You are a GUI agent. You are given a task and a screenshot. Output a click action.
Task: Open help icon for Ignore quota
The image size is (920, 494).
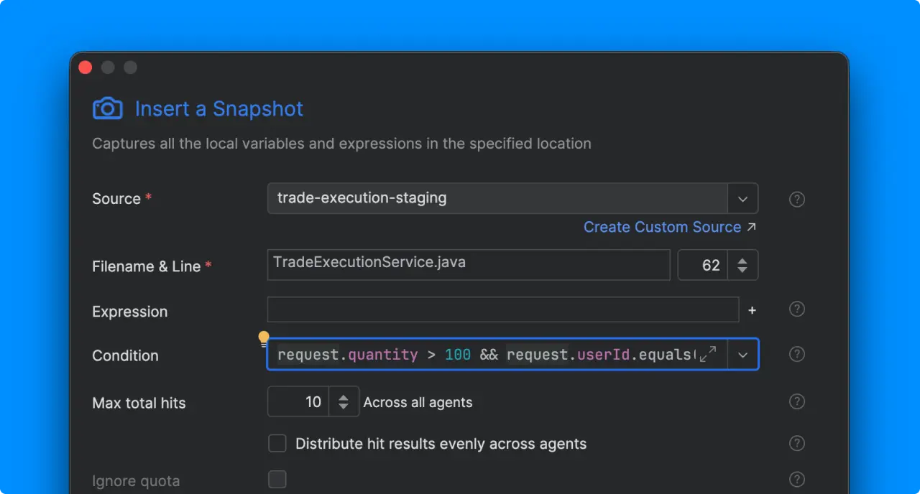tap(796, 479)
